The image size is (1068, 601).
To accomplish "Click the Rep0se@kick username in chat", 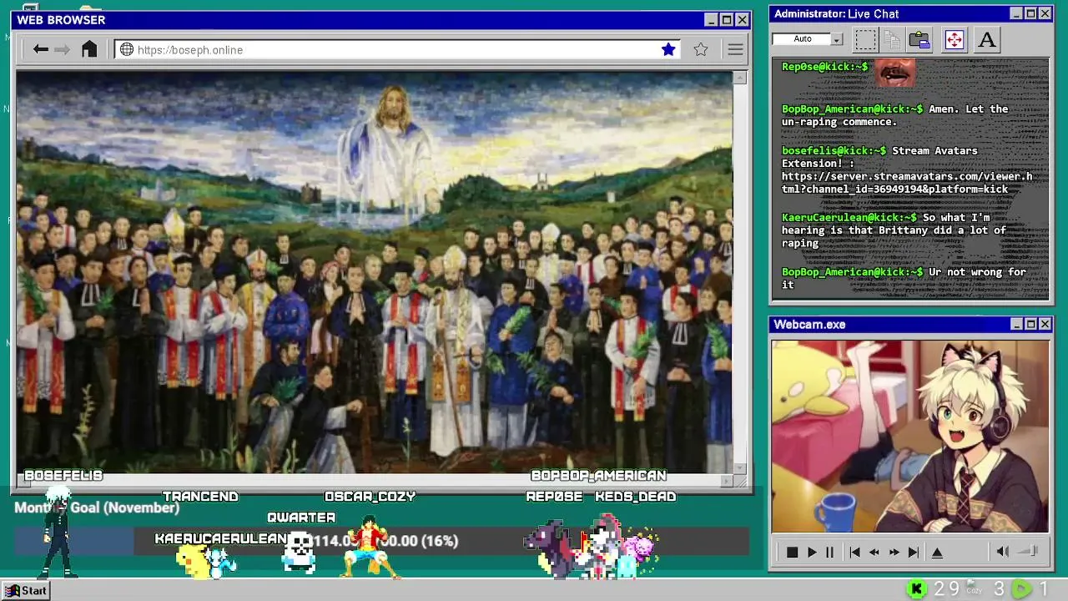I will coord(824,67).
